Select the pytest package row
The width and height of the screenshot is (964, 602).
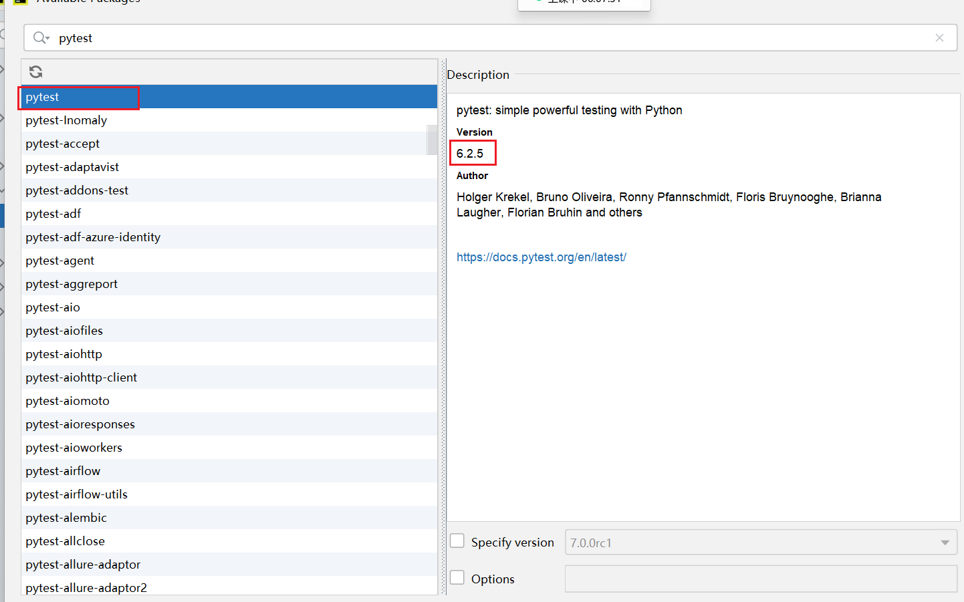pyautogui.click(x=229, y=97)
